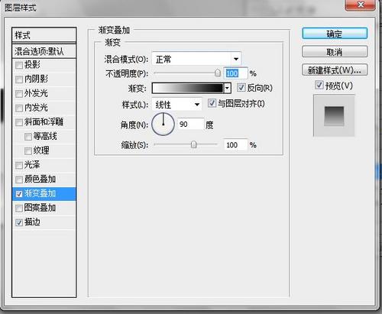The height and width of the screenshot is (314, 382).
Task: Click the angle input field showing 90
Action: click(191, 125)
